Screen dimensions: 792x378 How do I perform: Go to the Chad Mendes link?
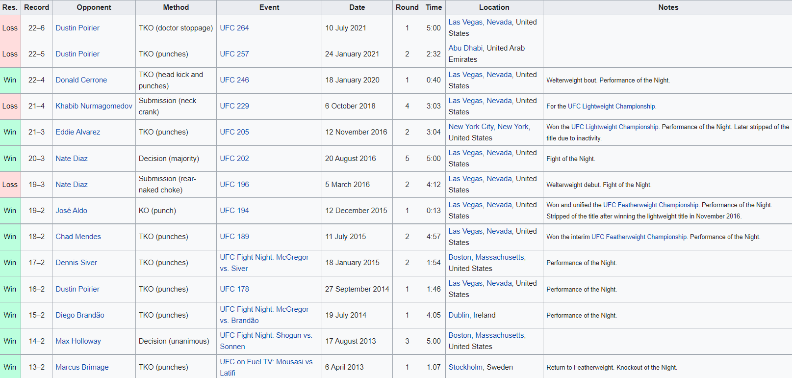click(78, 237)
